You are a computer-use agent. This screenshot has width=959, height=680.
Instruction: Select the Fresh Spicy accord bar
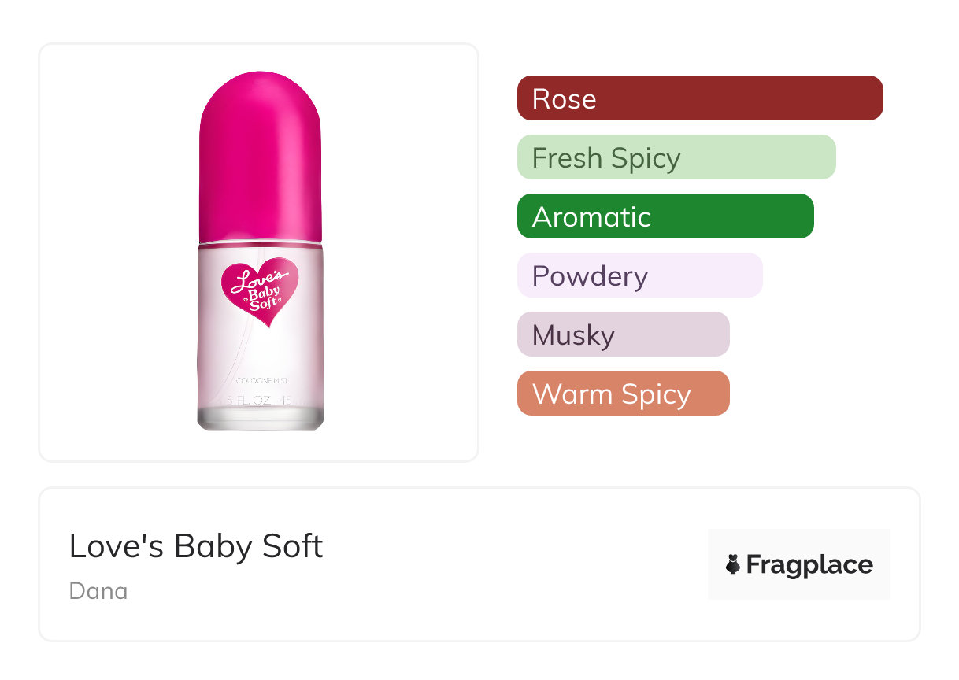(676, 157)
